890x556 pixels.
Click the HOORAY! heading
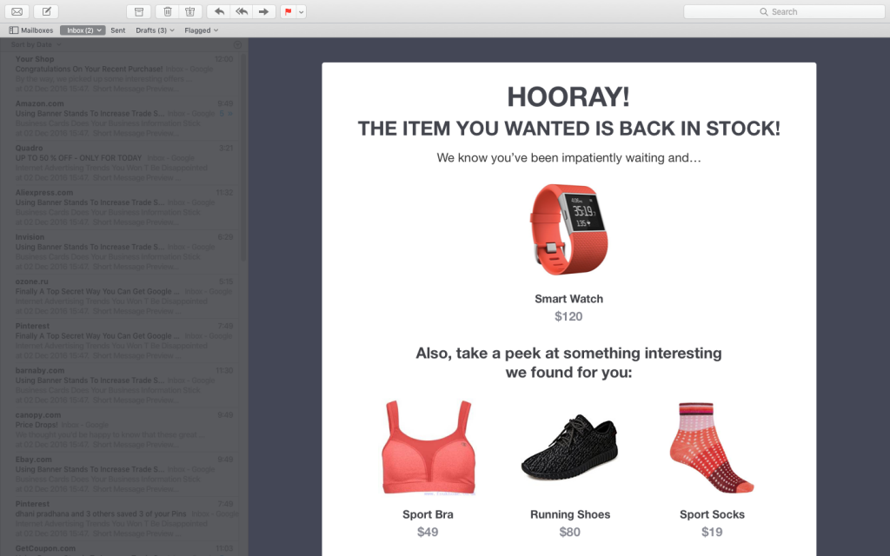(x=568, y=97)
